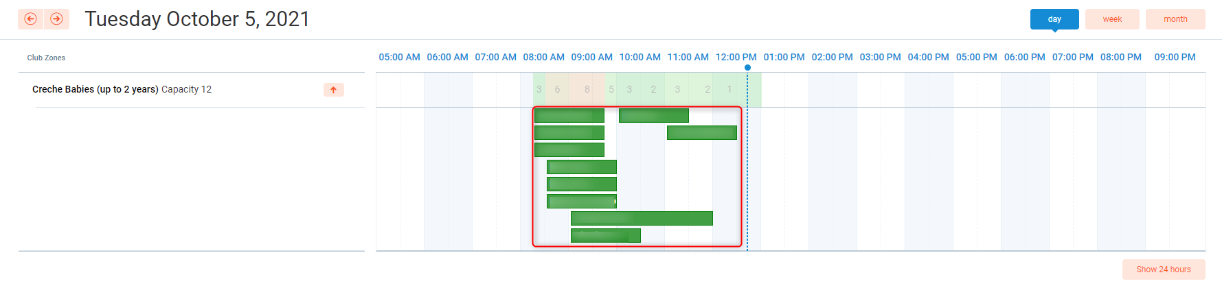
Task: Switch to the day view tab
Action: (1054, 19)
